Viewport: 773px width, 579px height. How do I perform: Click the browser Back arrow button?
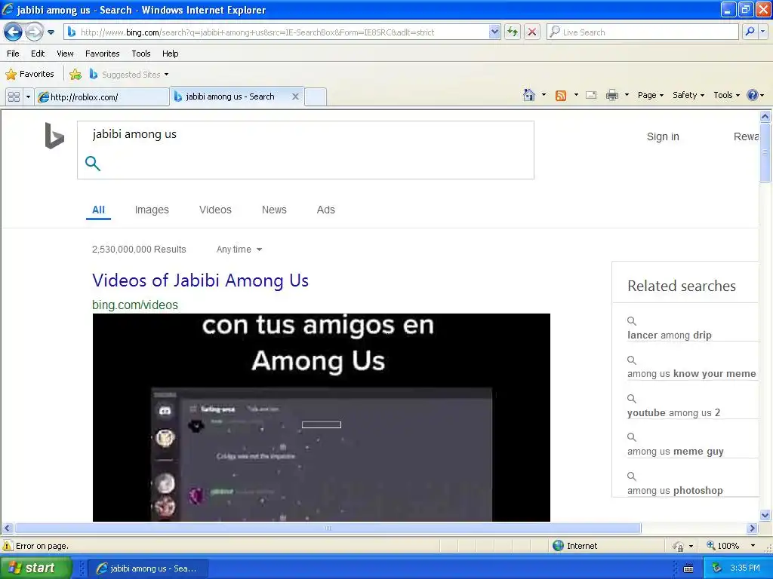[x=14, y=32]
